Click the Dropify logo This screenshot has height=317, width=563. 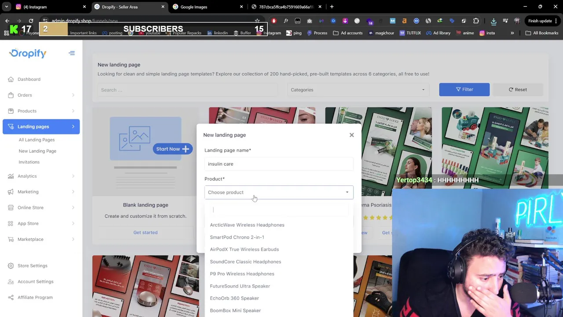(x=27, y=53)
